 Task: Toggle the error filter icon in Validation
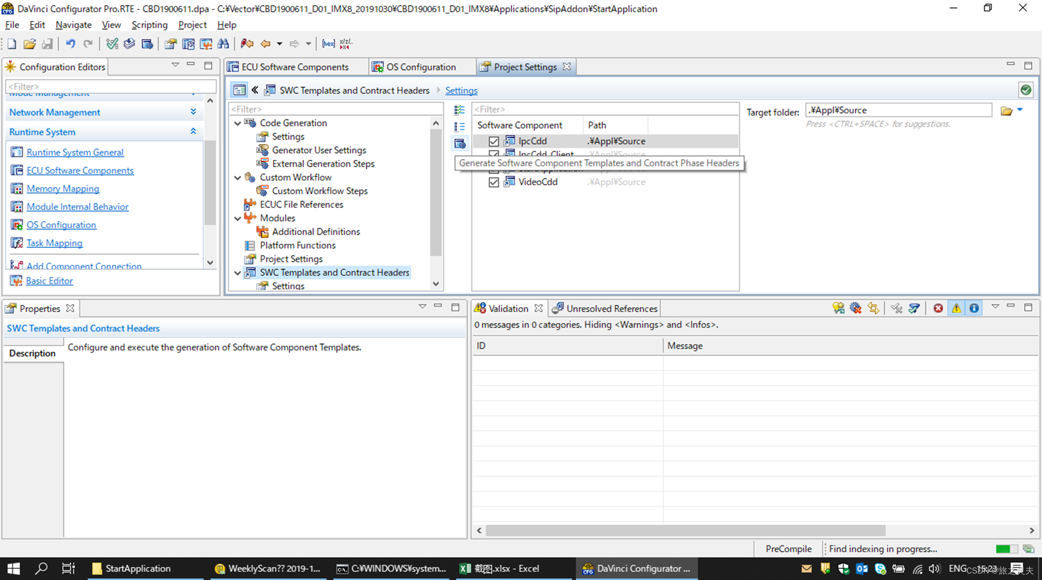point(938,308)
